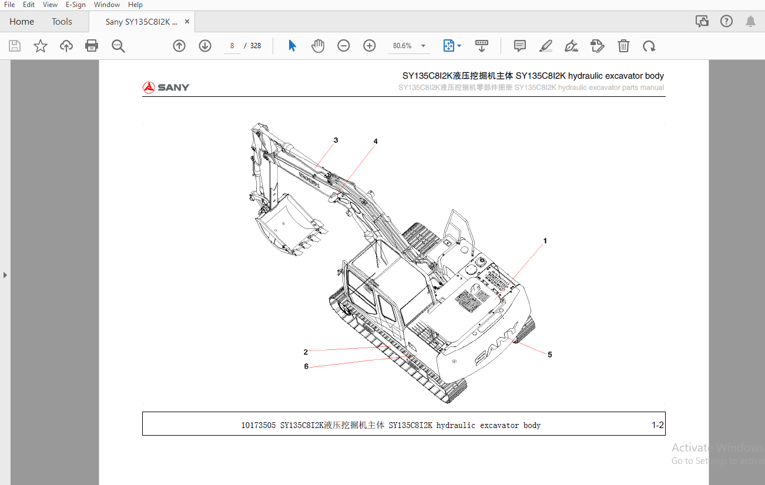The image size is (765, 485).
Task: Click part callout number 2
Action: (x=306, y=352)
